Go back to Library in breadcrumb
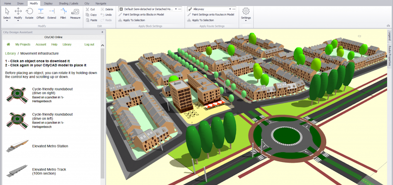 coord(11,53)
